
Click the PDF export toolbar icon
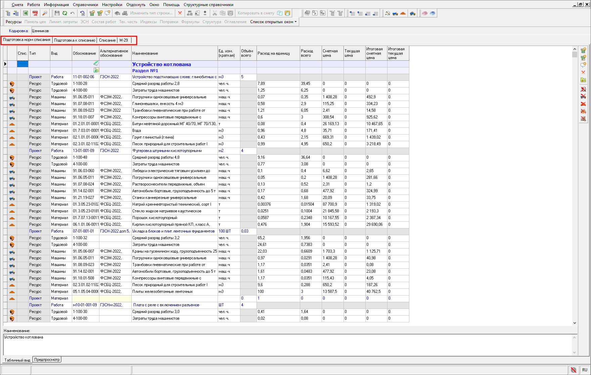[35, 13]
